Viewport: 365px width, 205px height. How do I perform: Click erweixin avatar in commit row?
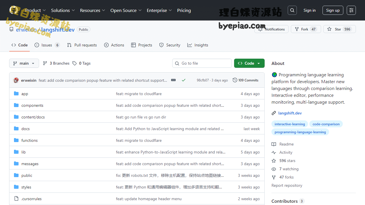pyautogui.click(x=16, y=80)
